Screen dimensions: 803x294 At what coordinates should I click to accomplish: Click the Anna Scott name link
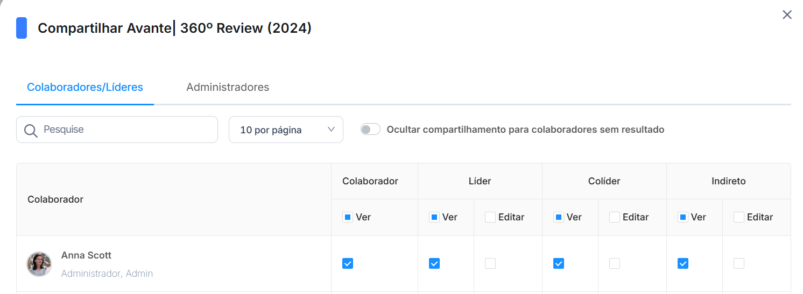point(86,255)
